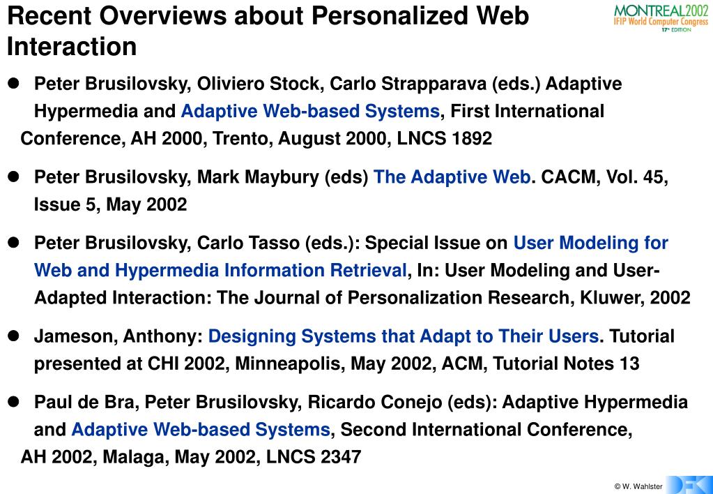The height and width of the screenshot is (494, 713).
Task: Click the text LNCS 2347
Action: click(x=314, y=456)
